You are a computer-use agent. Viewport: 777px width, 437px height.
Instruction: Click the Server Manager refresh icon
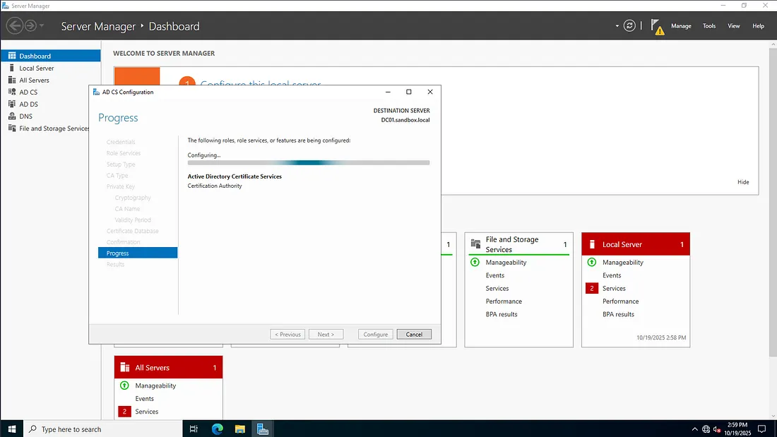point(629,26)
